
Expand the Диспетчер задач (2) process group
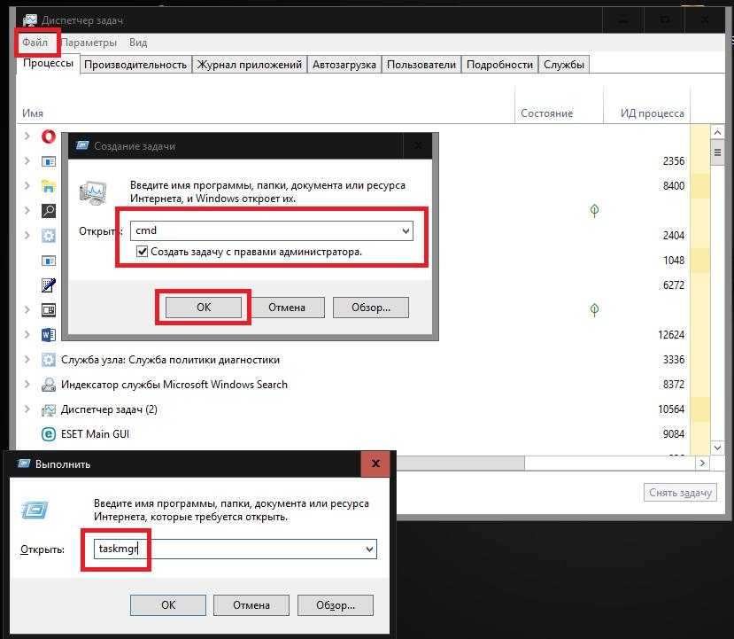click(27, 409)
